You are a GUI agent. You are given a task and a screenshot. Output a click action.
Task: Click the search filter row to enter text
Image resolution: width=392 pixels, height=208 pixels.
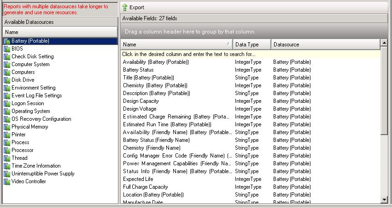pos(251,54)
